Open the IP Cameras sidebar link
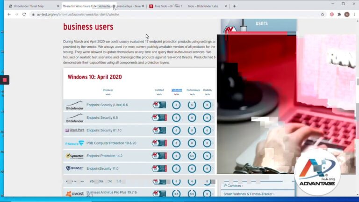359x202 pixels. (x=233, y=186)
